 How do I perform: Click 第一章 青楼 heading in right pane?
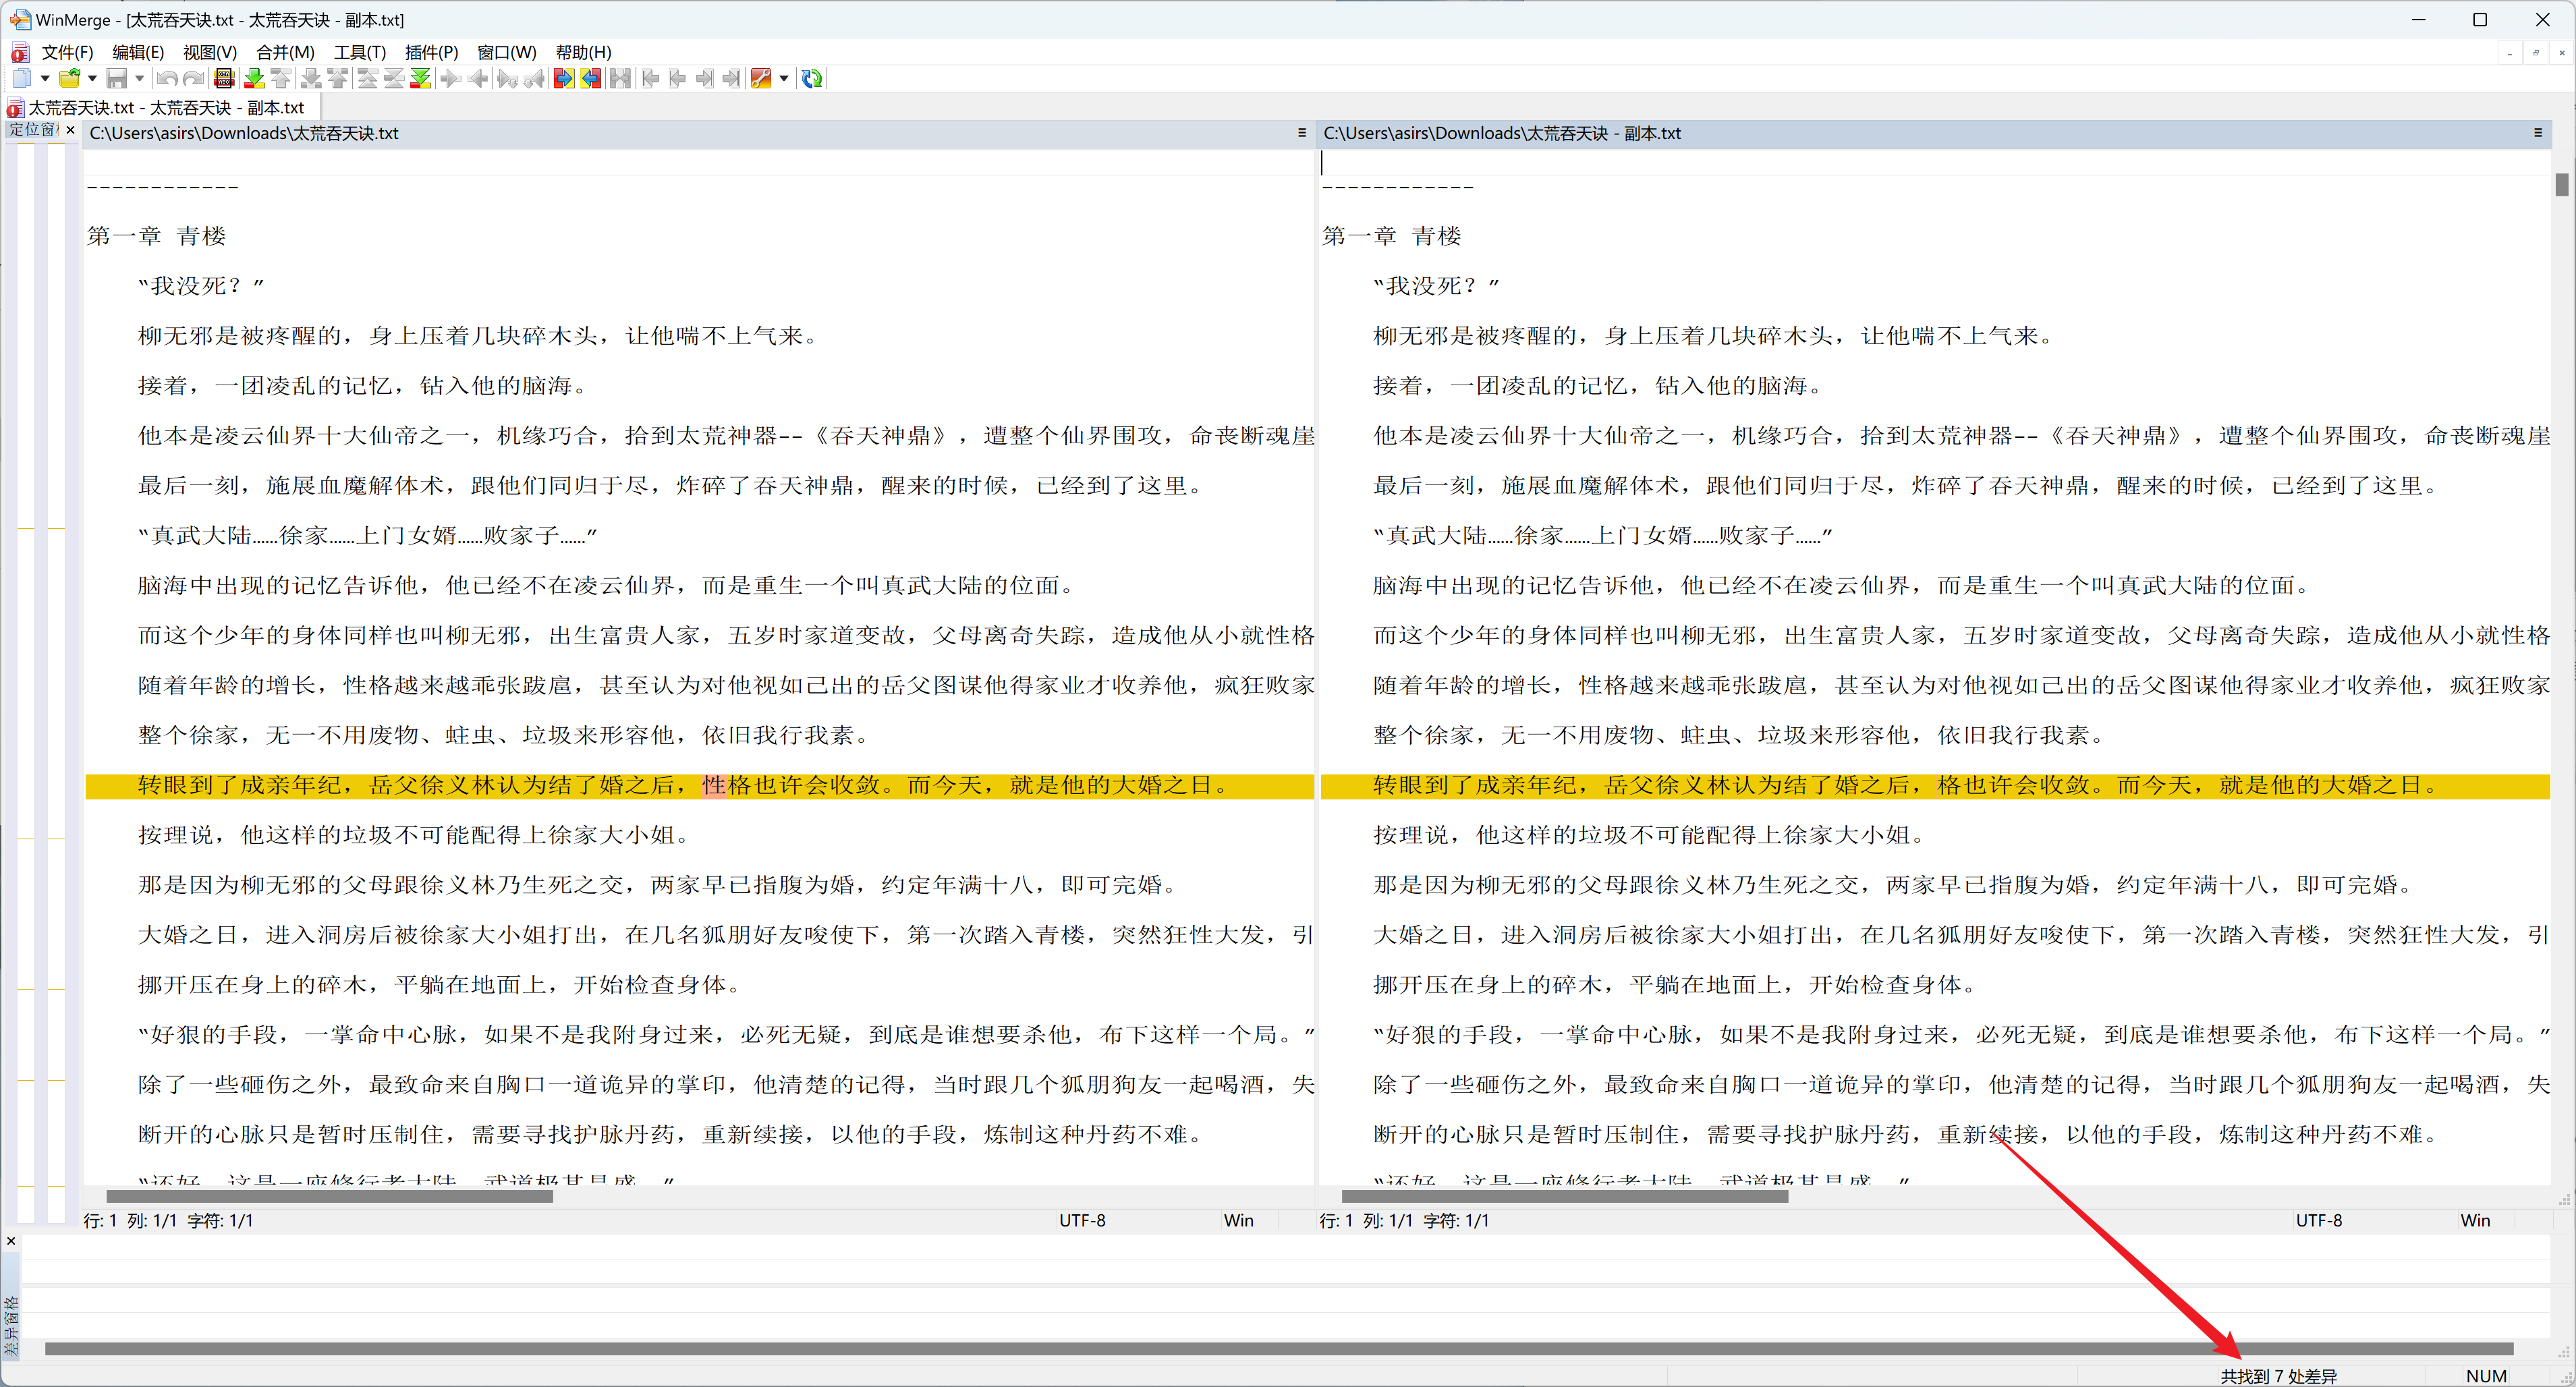pyautogui.click(x=1392, y=236)
